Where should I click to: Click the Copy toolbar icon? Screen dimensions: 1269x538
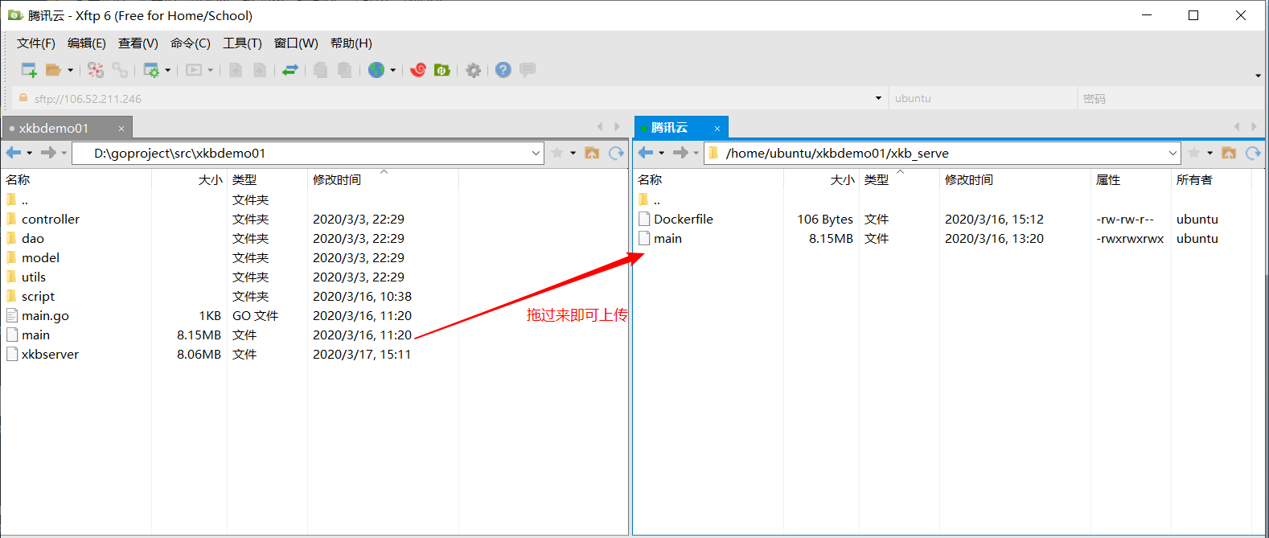(x=320, y=70)
